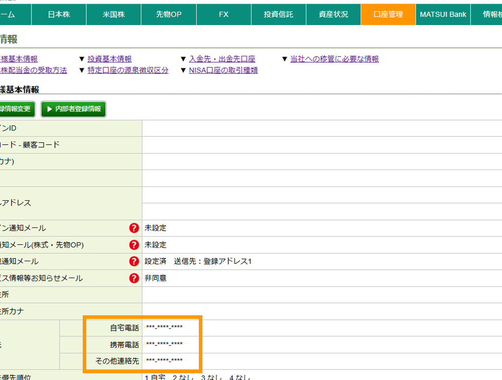Select the 自宅電話 label
Screen dimensions: 502x380
(124, 328)
